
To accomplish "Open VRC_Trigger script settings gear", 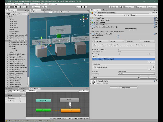I will [x=157, y=34].
